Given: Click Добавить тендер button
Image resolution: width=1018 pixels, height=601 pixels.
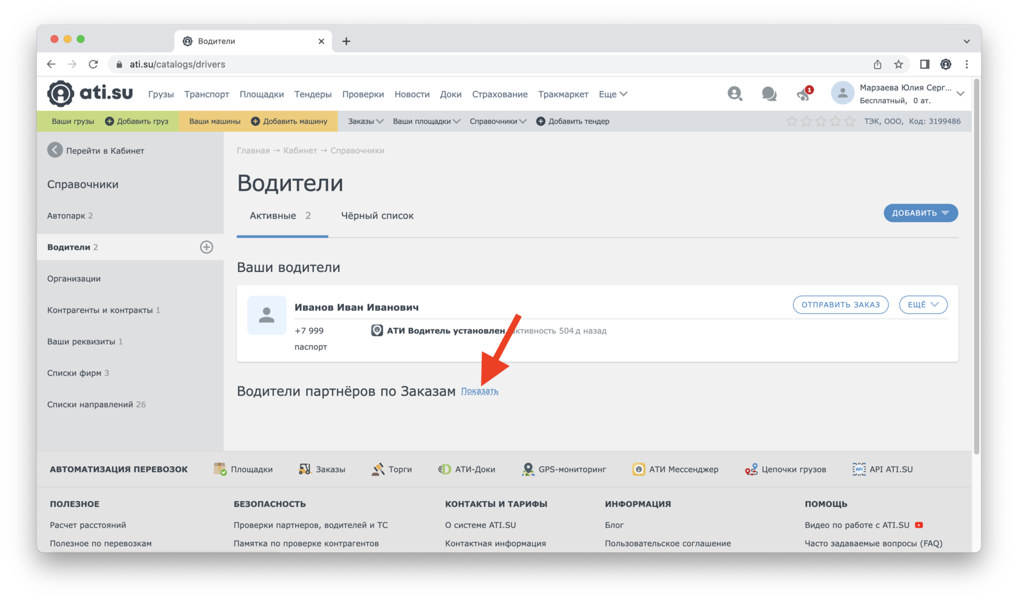Looking at the screenshot, I should [573, 121].
